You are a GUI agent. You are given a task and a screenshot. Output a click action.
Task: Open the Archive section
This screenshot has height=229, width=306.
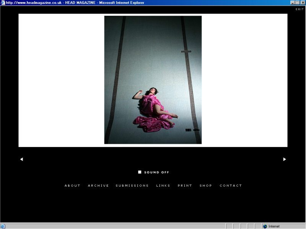point(98,185)
